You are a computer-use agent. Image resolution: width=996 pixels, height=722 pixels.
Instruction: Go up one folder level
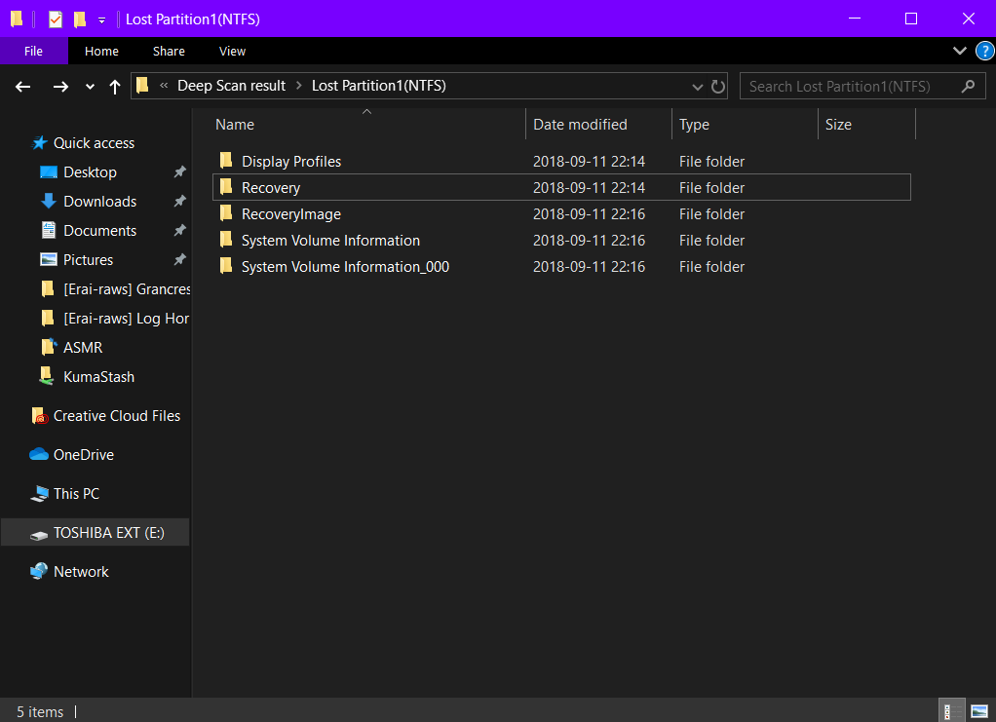(x=114, y=87)
